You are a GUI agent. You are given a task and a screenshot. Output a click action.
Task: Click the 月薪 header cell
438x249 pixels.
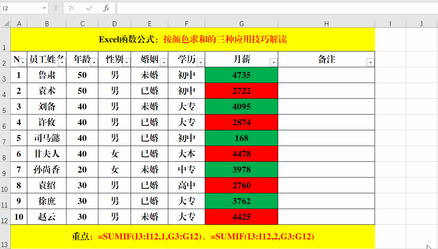tap(242, 59)
